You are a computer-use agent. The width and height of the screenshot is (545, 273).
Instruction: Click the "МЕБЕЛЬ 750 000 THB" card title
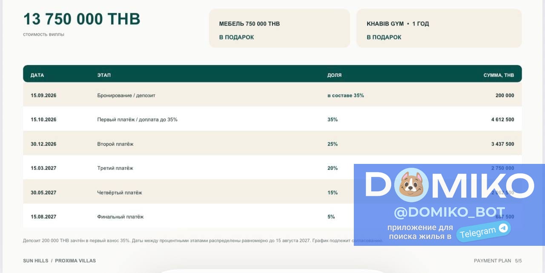250,24
